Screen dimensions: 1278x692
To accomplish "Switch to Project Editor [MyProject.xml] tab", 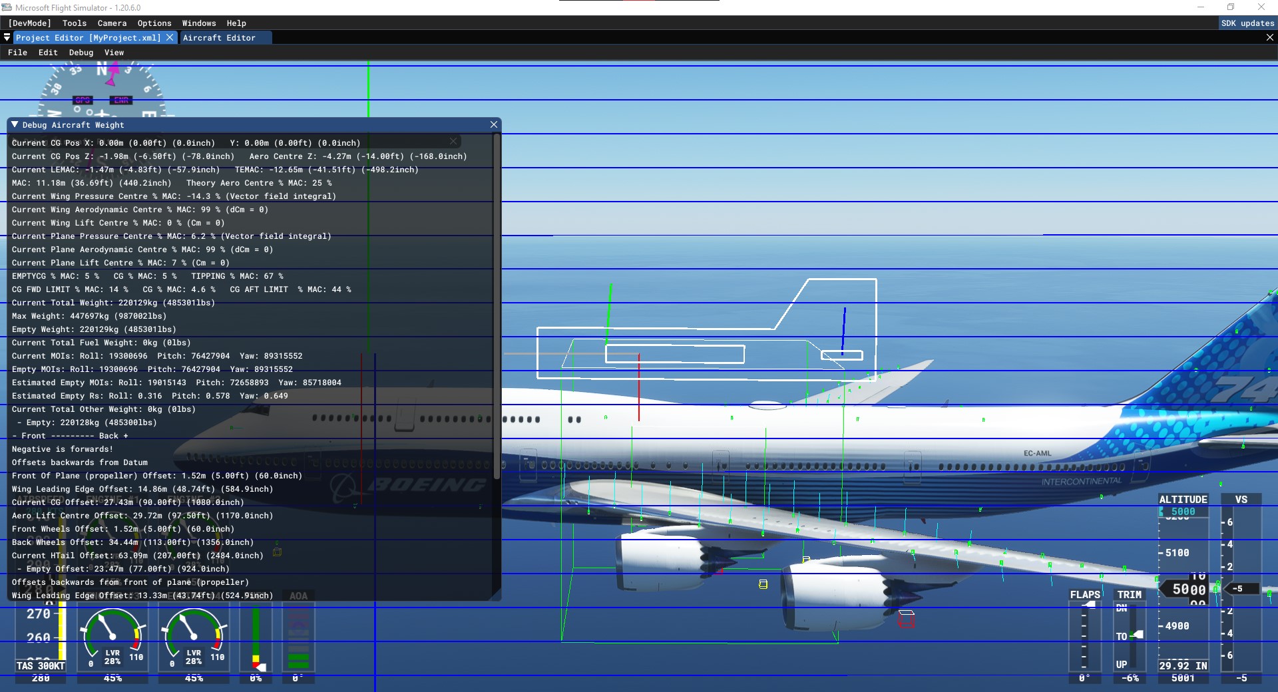I will click(x=88, y=38).
